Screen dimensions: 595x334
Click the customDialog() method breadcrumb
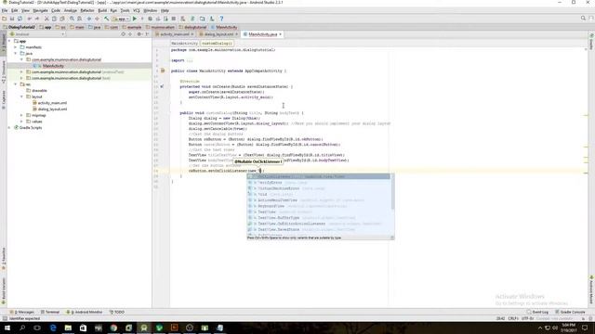[217, 44]
